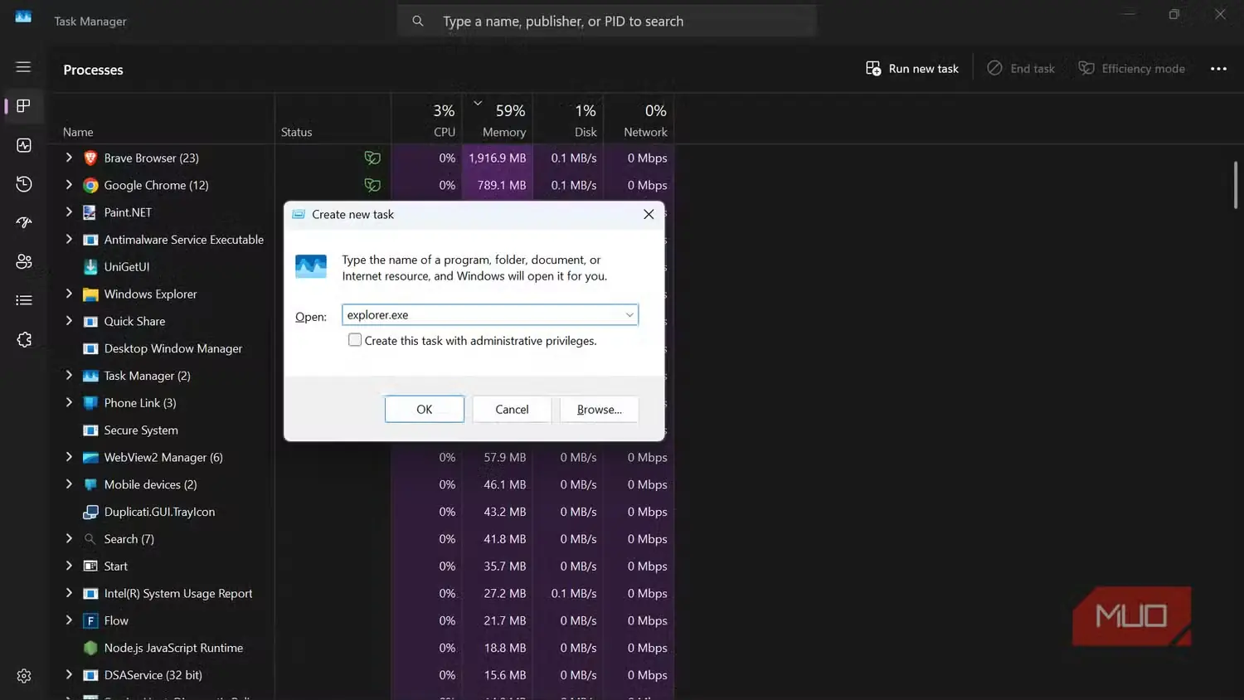Image resolution: width=1244 pixels, height=700 pixels.
Task: Expand the Brave Browser process group
Action: 69,158
